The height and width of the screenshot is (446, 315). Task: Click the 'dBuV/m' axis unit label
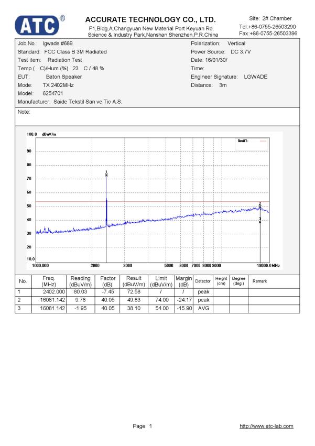tap(49, 134)
